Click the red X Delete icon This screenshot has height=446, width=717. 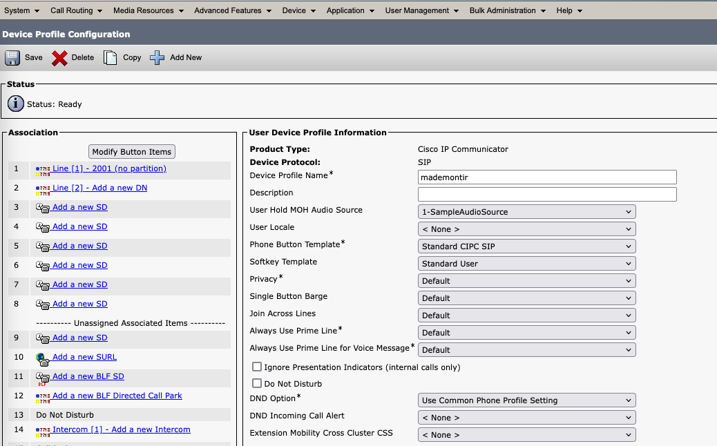point(59,58)
